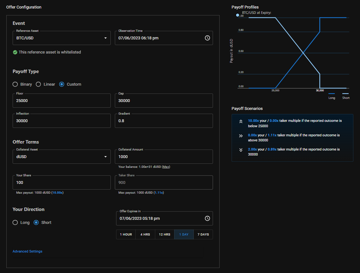This screenshot has height=273, width=360.
Task: Click into the Gradient input field
Action: 164,121
